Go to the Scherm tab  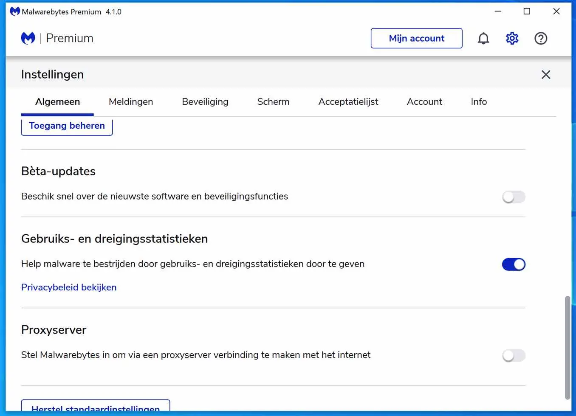tap(273, 102)
